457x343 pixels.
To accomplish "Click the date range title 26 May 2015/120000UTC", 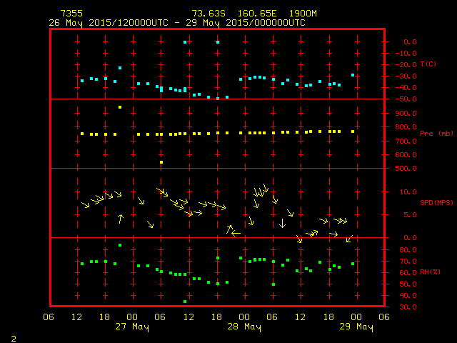I will point(109,23).
